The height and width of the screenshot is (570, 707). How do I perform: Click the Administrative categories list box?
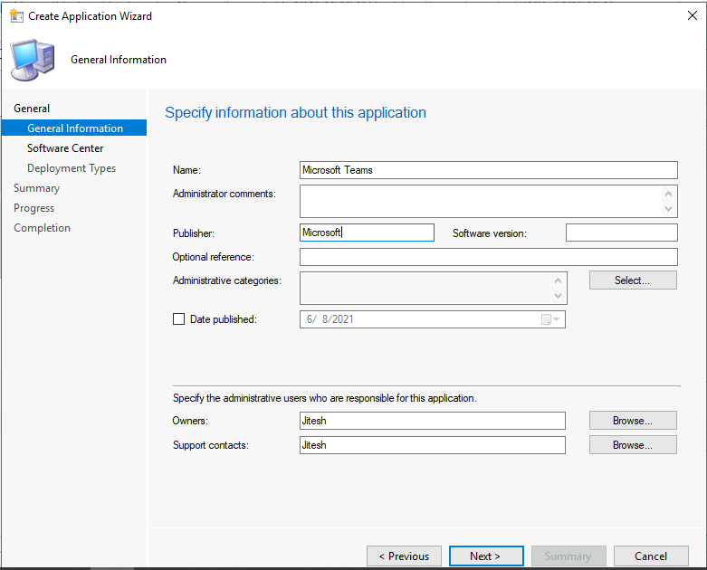433,288
